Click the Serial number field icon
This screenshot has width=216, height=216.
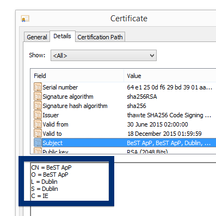38,87
